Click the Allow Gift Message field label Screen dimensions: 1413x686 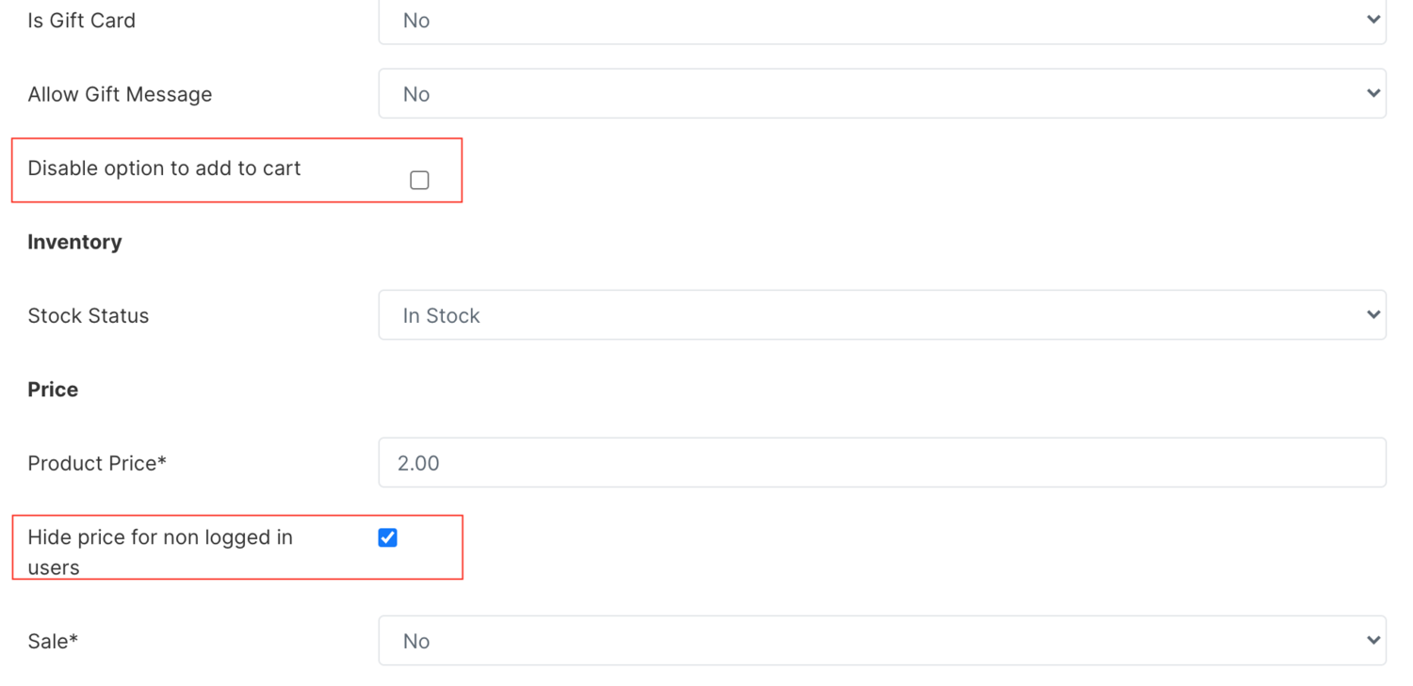[x=120, y=94]
